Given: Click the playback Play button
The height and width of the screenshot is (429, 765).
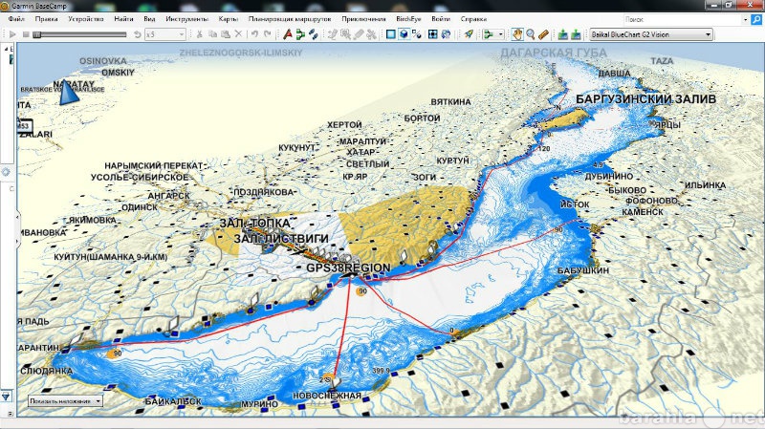Looking at the screenshot, I should [12, 34].
